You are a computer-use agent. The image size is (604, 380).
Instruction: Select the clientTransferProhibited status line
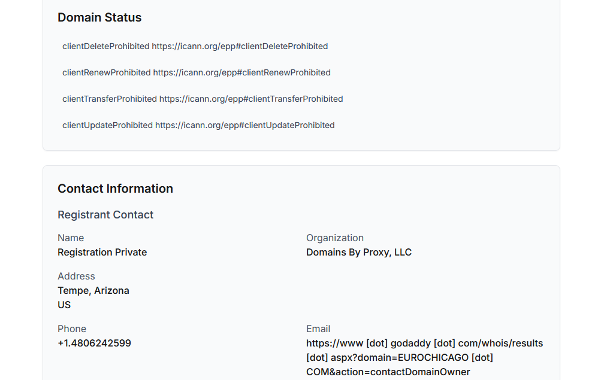(x=203, y=99)
